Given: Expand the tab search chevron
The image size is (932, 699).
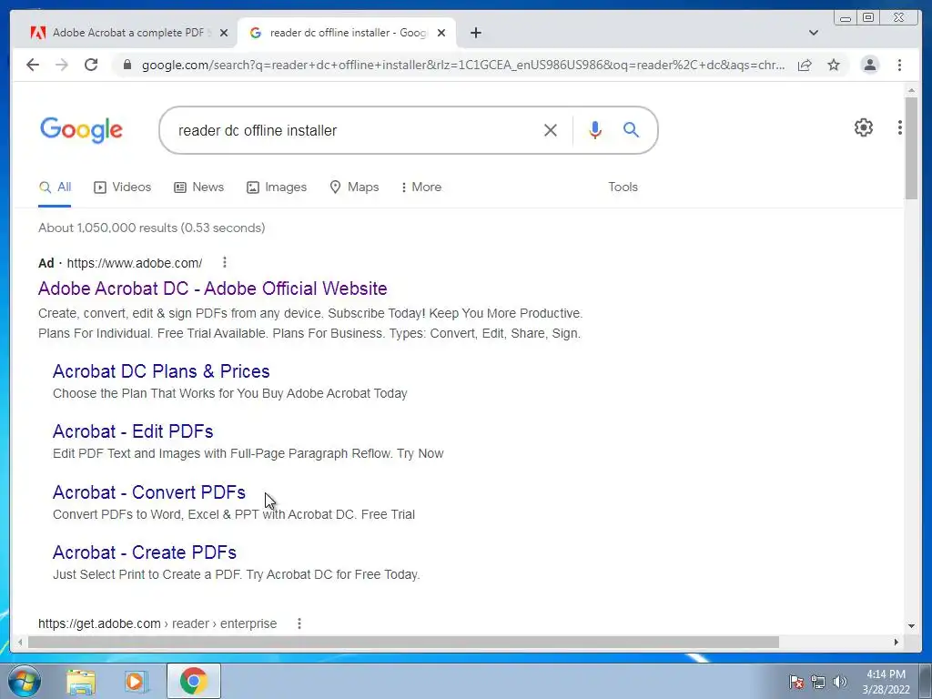Looking at the screenshot, I should [x=814, y=33].
